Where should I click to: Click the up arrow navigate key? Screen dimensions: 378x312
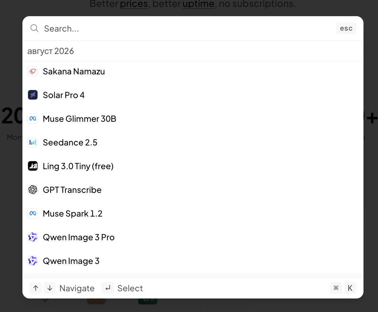tap(36, 288)
